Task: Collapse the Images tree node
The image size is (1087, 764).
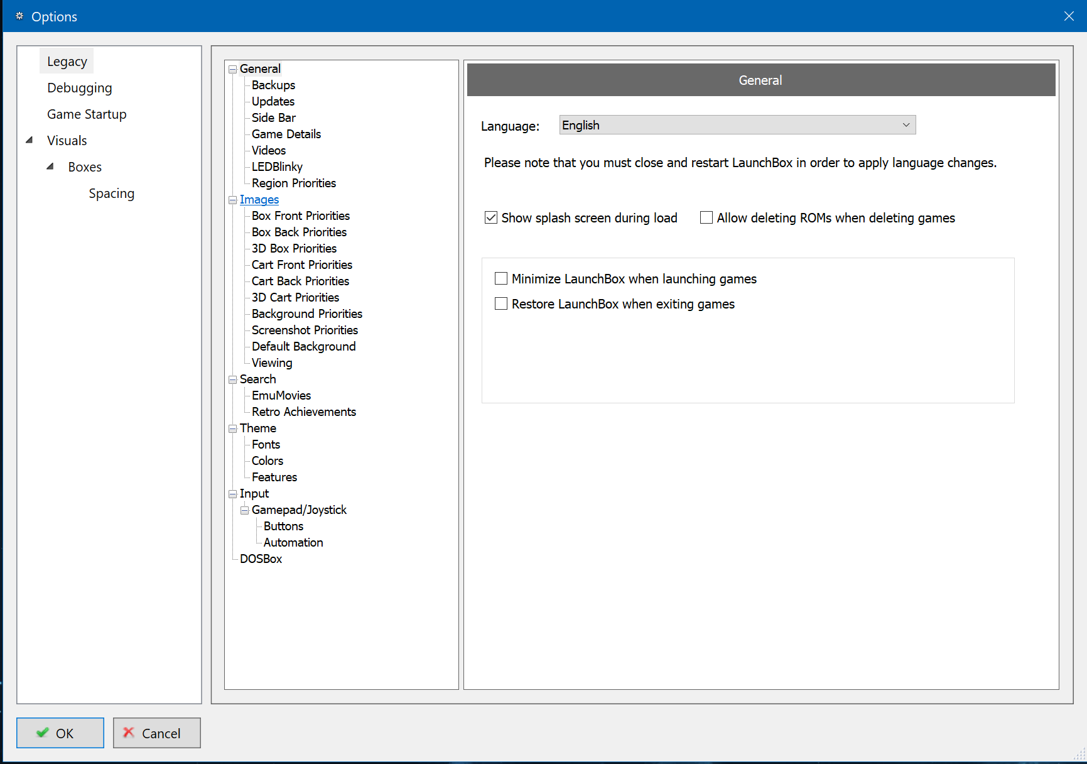Action: [x=233, y=200]
